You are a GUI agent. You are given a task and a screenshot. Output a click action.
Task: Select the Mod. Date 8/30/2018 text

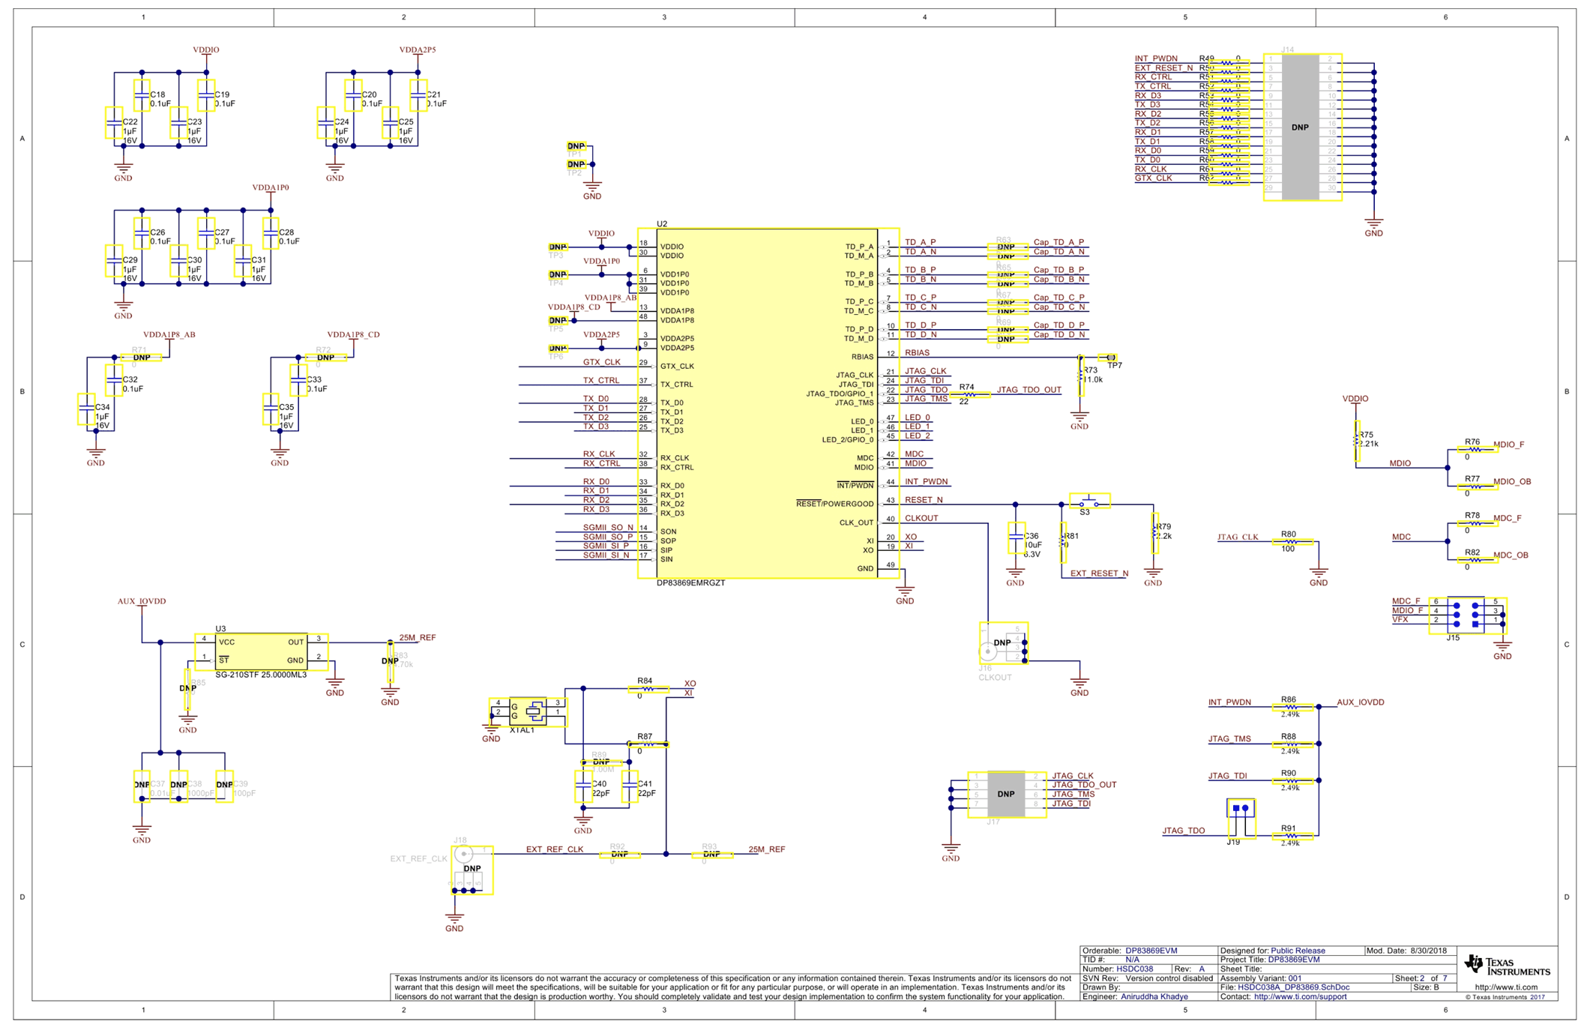tap(1406, 951)
